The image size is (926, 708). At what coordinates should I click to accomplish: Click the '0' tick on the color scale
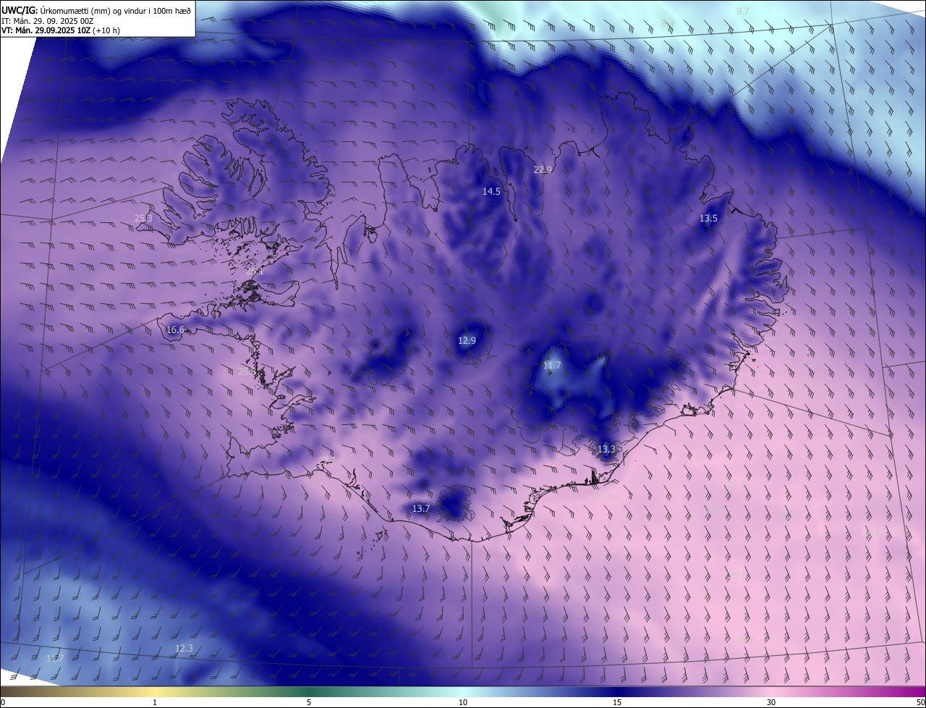tap(3, 703)
